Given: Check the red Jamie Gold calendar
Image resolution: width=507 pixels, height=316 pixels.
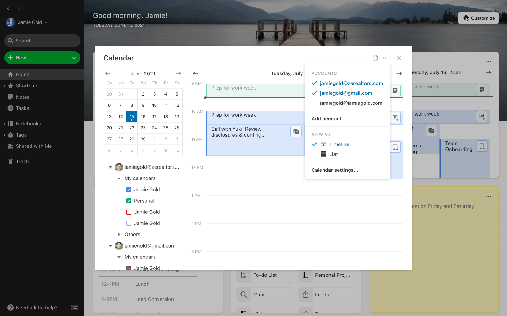Looking at the screenshot, I should click(x=129, y=212).
